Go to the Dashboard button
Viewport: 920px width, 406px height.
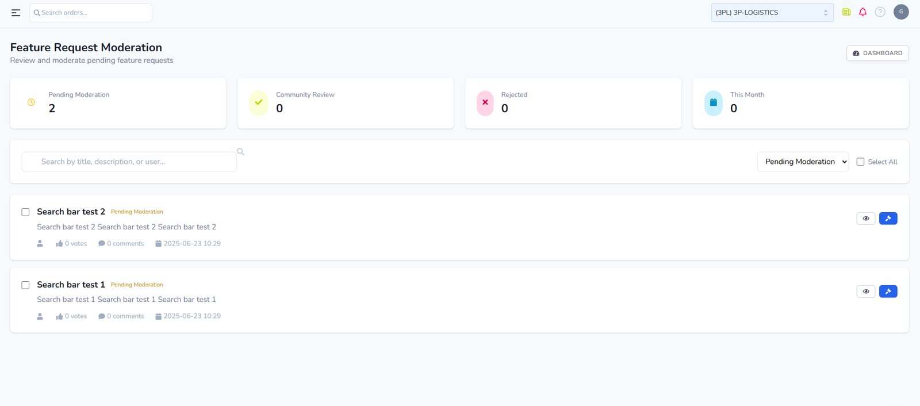tap(877, 53)
